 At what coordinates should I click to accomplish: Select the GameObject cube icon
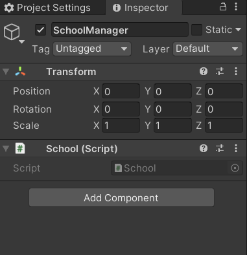12,32
